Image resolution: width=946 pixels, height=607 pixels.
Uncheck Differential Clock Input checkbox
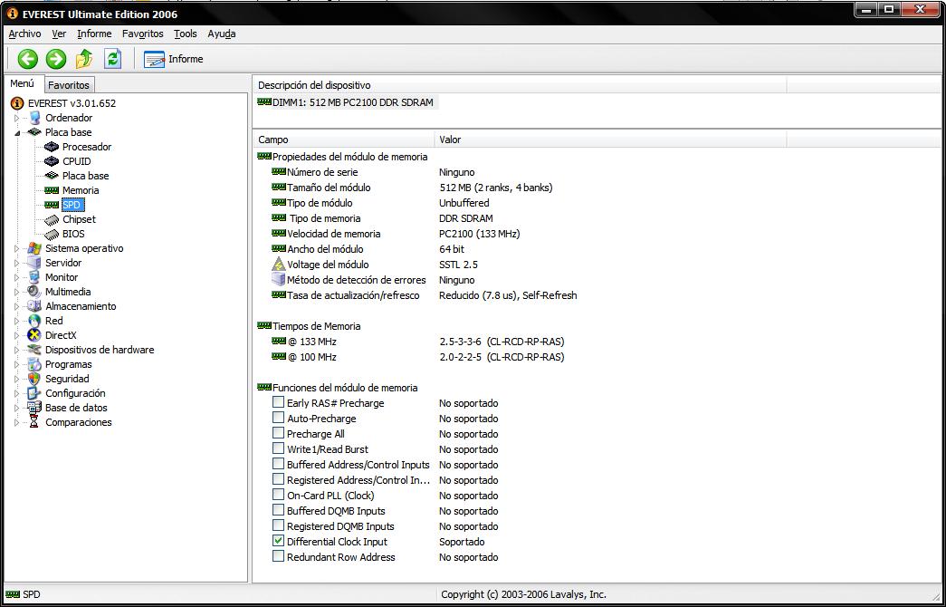point(278,541)
